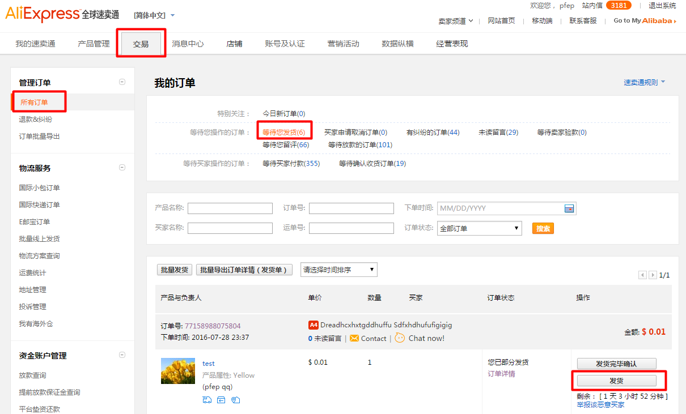Click the 搜索 search button
The height and width of the screenshot is (414, 686).
click(x=543, y=228)
